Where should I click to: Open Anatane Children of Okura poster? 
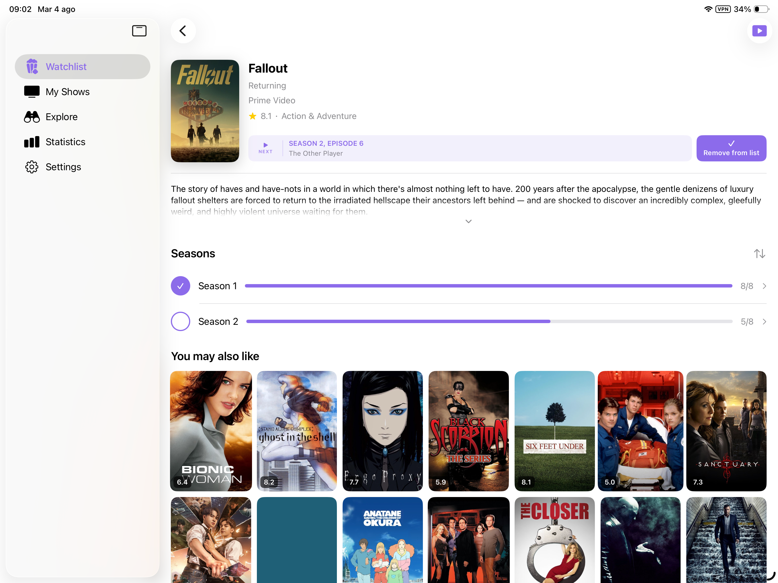(383, 540)
